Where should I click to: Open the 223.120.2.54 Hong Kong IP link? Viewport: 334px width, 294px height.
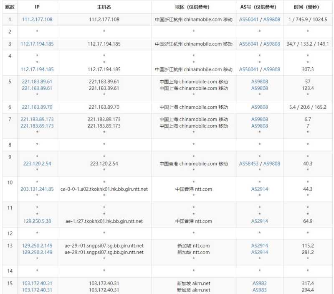pyautogui.click(x=37, y=164)
